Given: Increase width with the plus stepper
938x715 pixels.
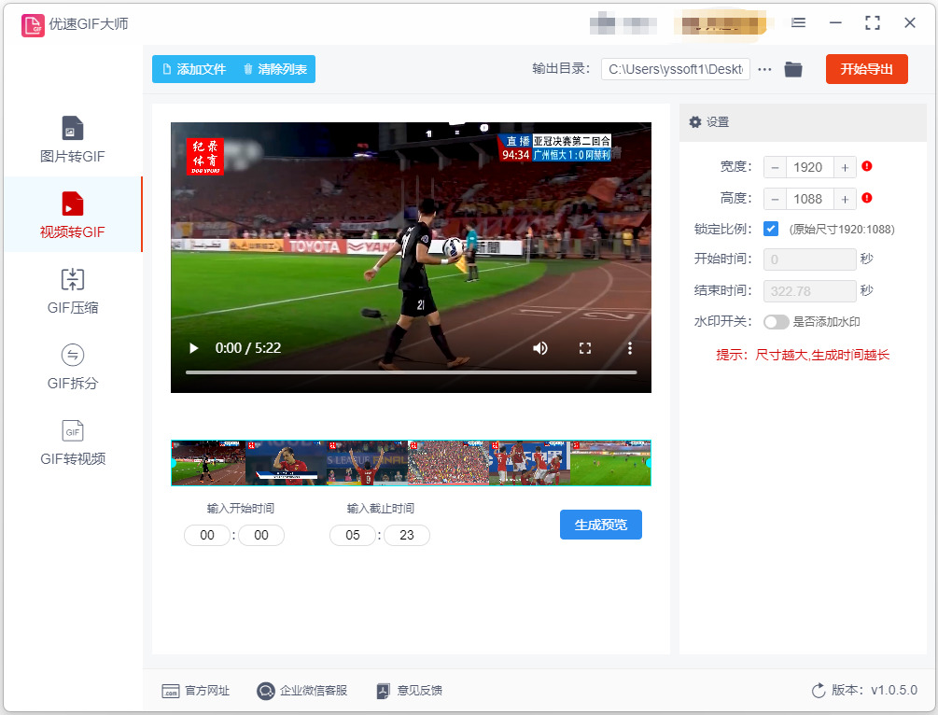Looking at the screenshot, I should point(845,167).
